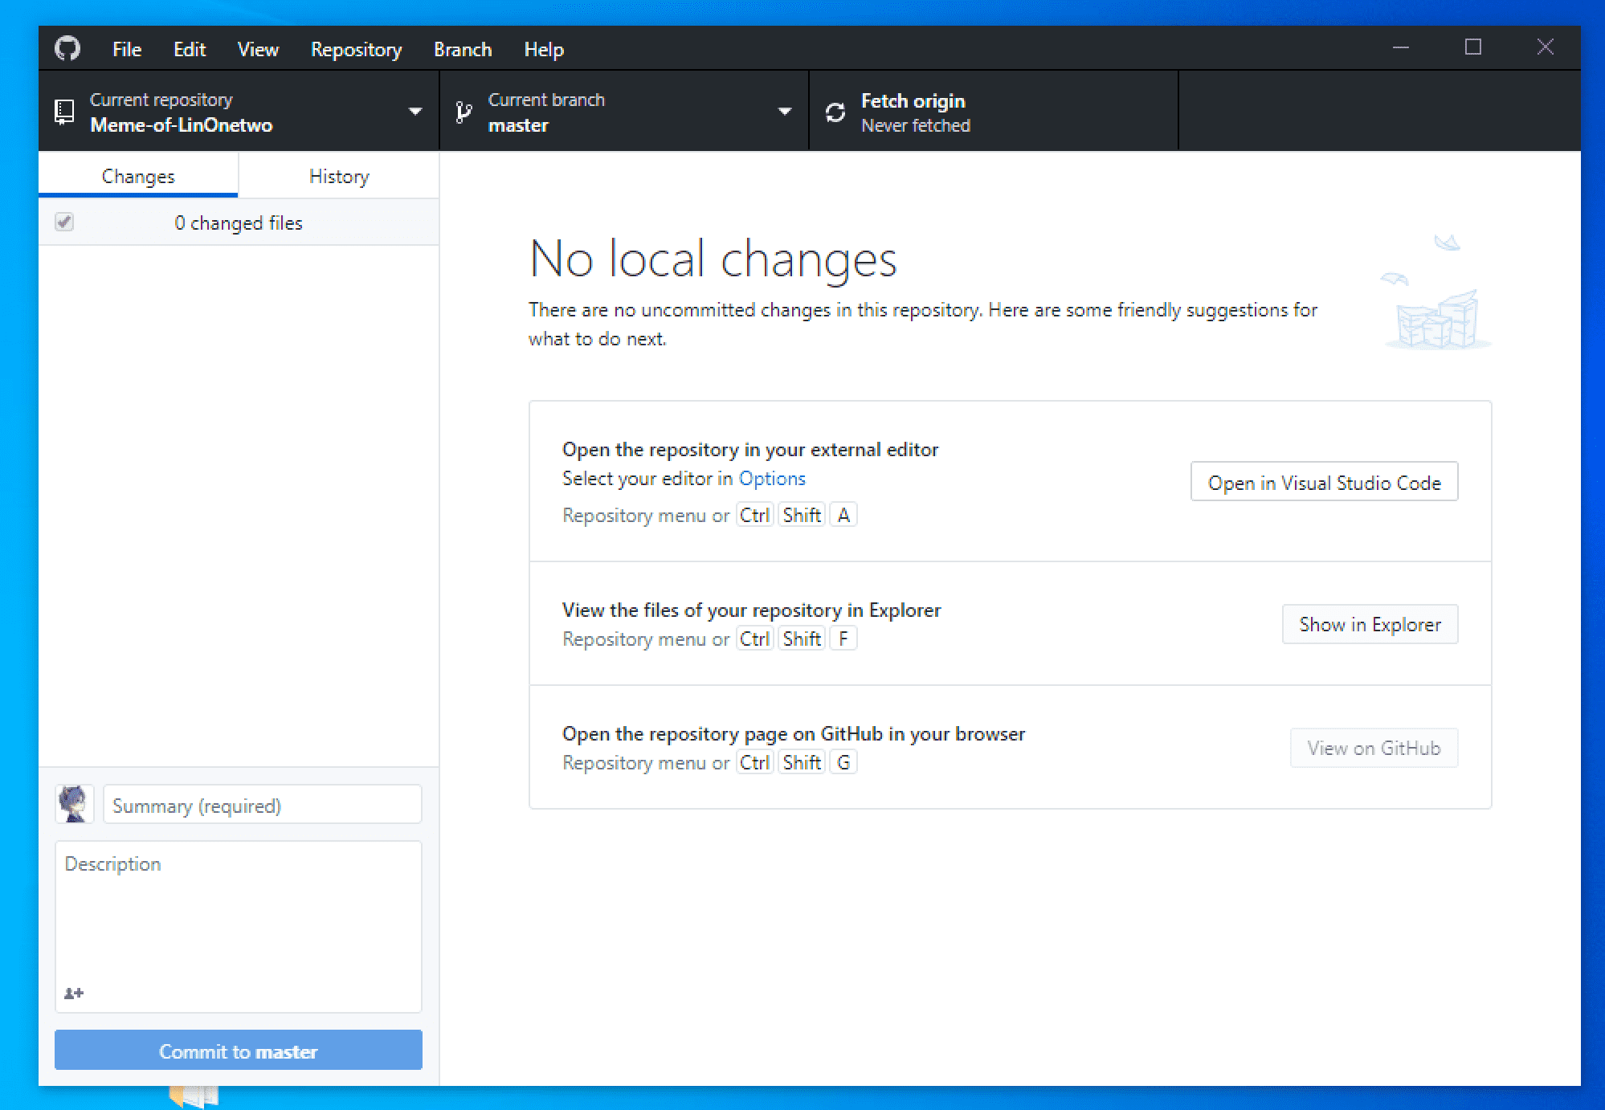Click the GitHub octocat logo icon
This screenshot has height=1110, width=1605.
point(67,49)
